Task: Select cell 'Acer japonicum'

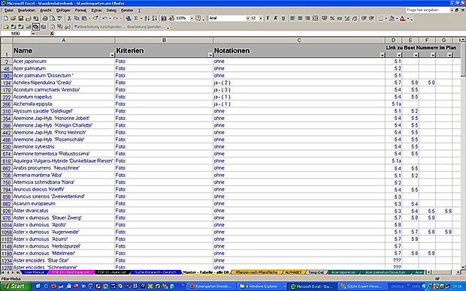Action: click(64, 61)
